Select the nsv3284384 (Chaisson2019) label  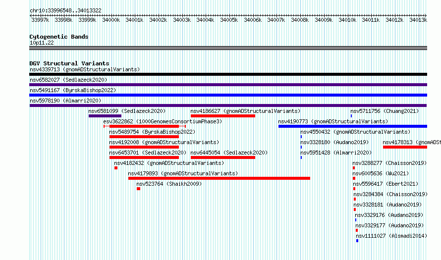click(390, 194)
